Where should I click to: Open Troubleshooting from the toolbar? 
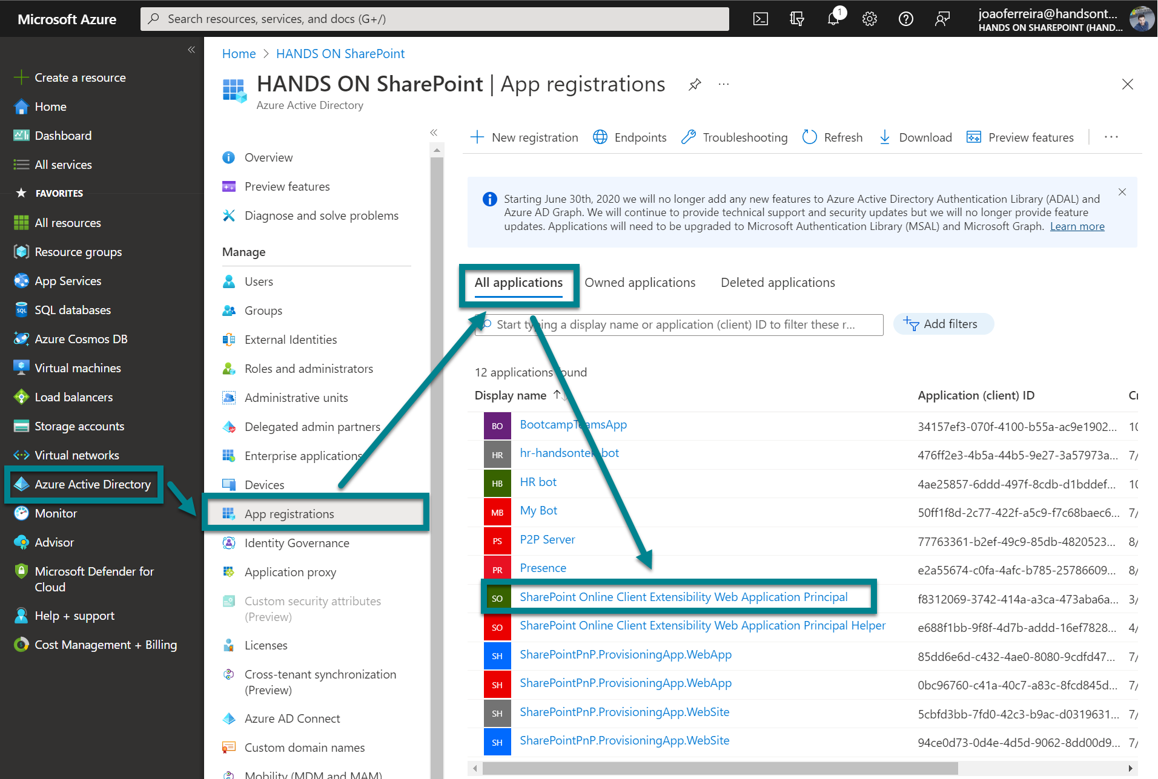(733, 137)
